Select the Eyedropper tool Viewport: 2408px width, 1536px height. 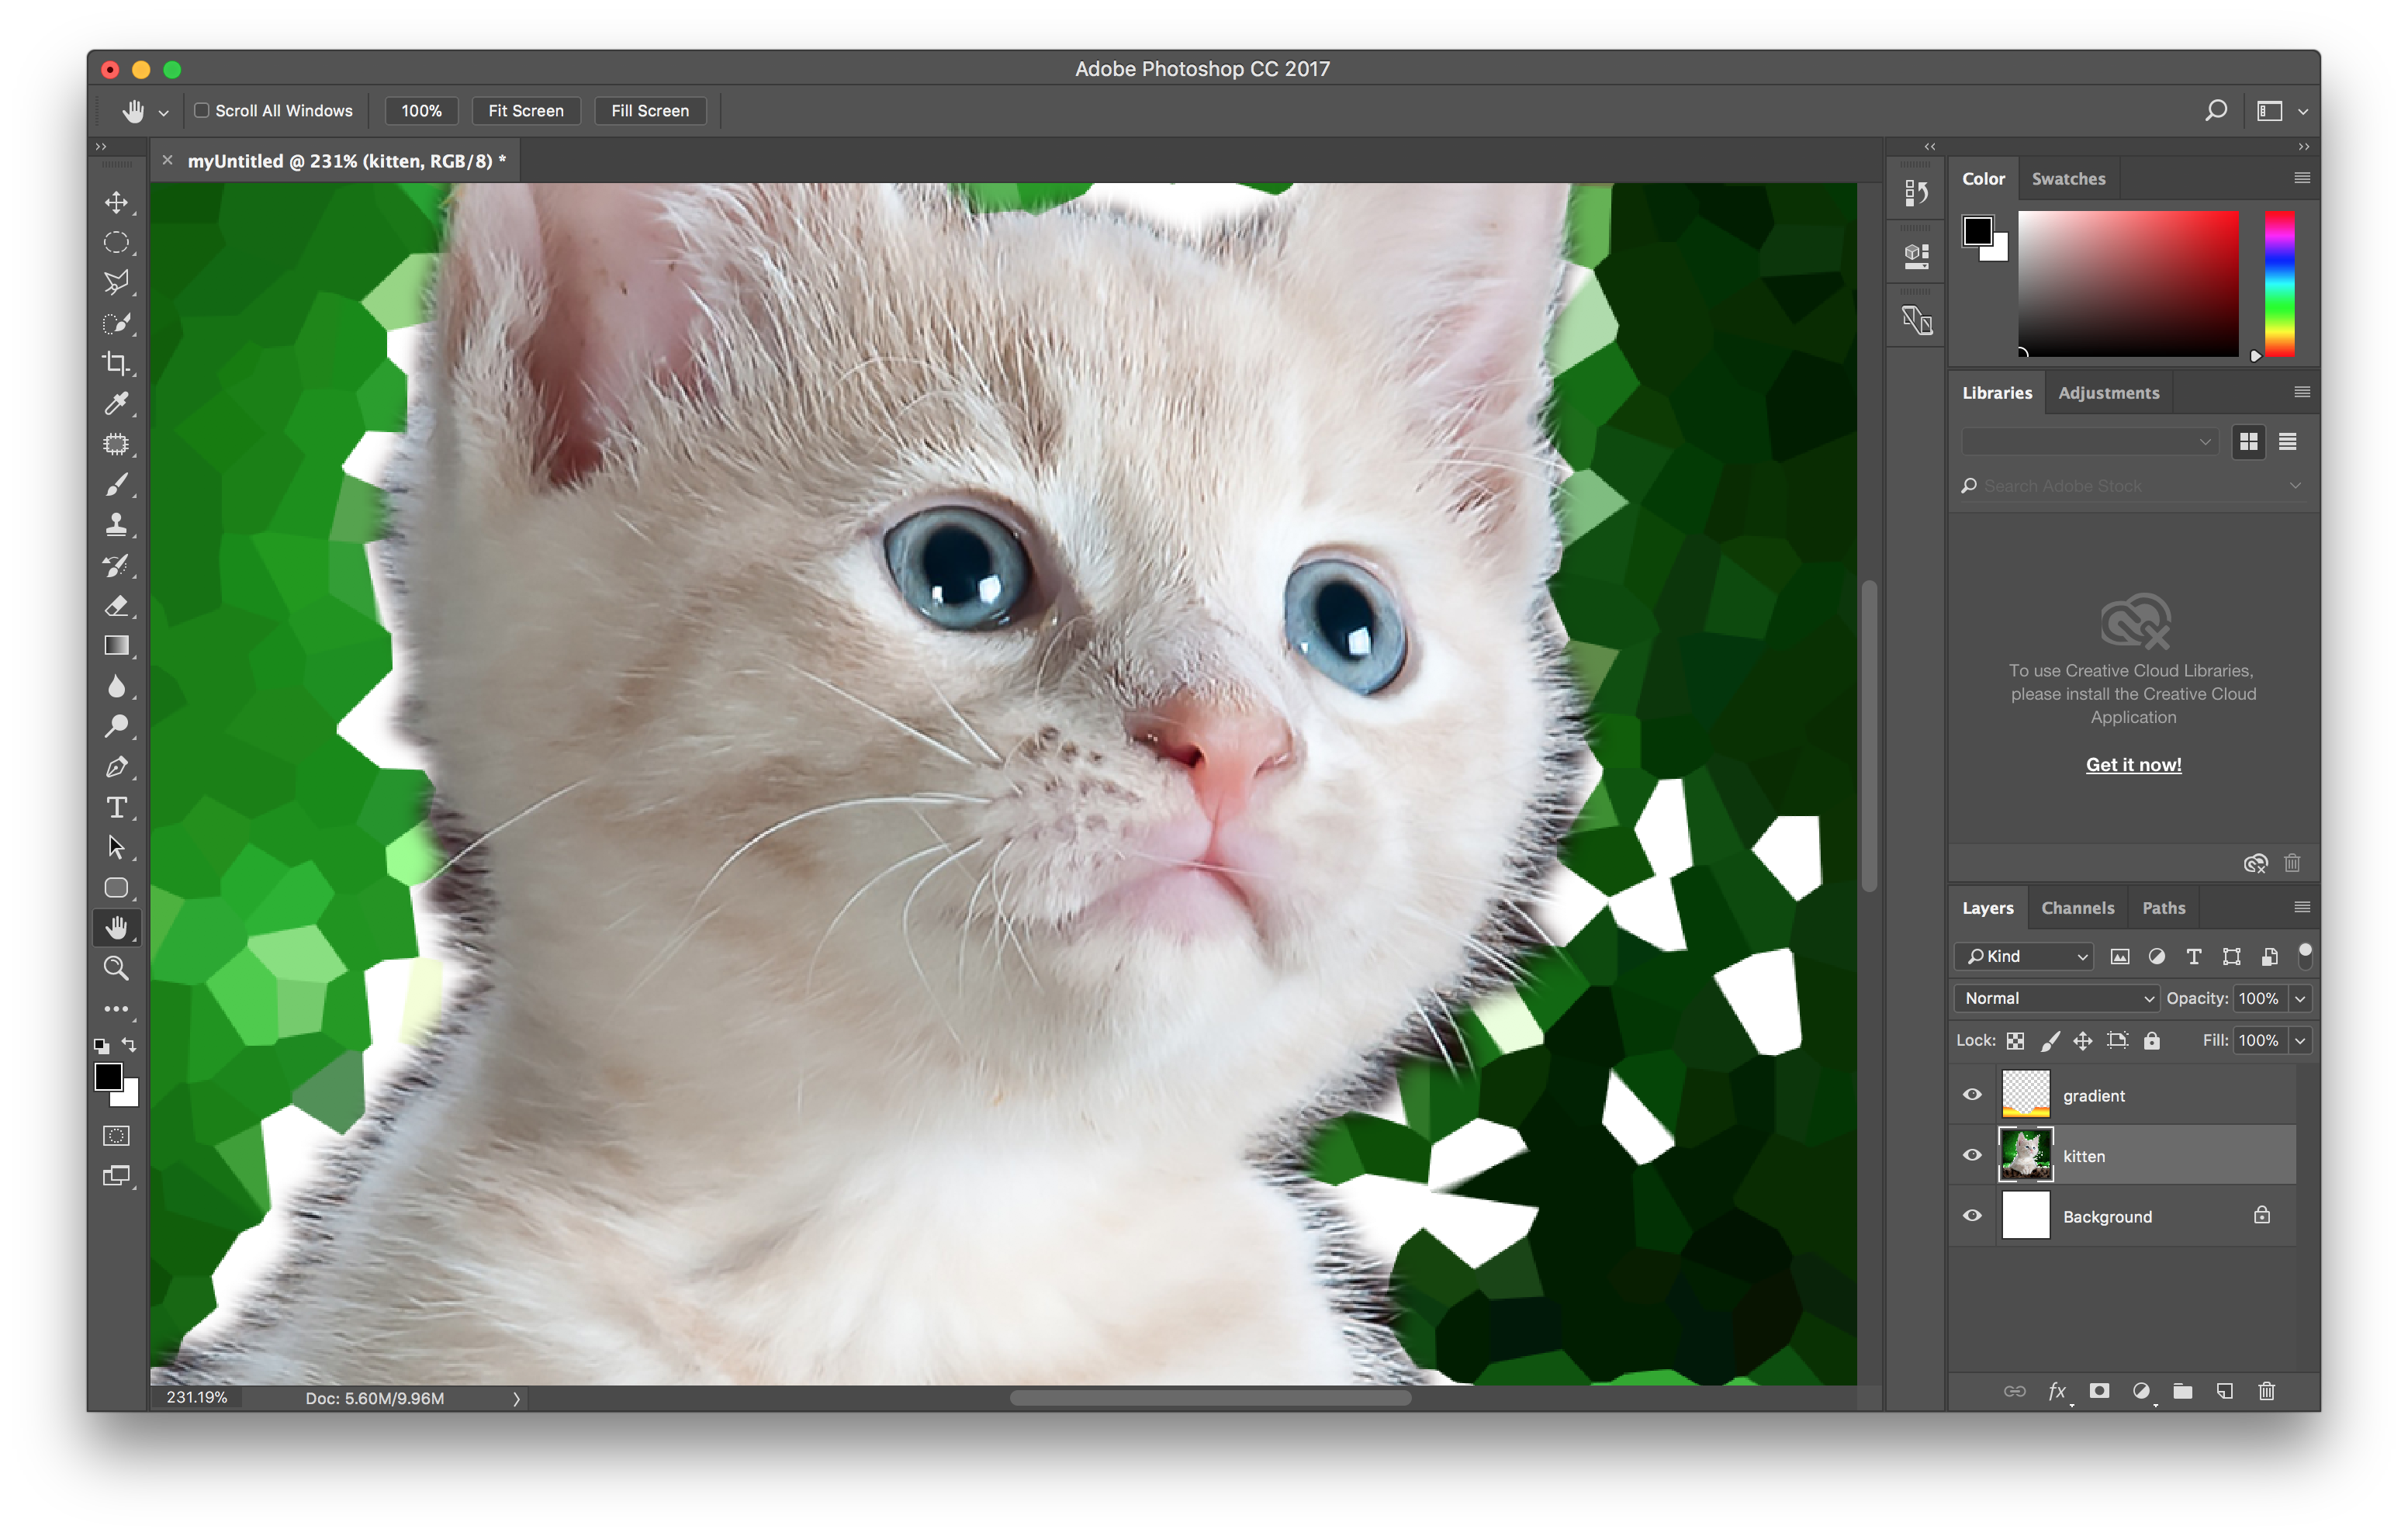(116, 404)
